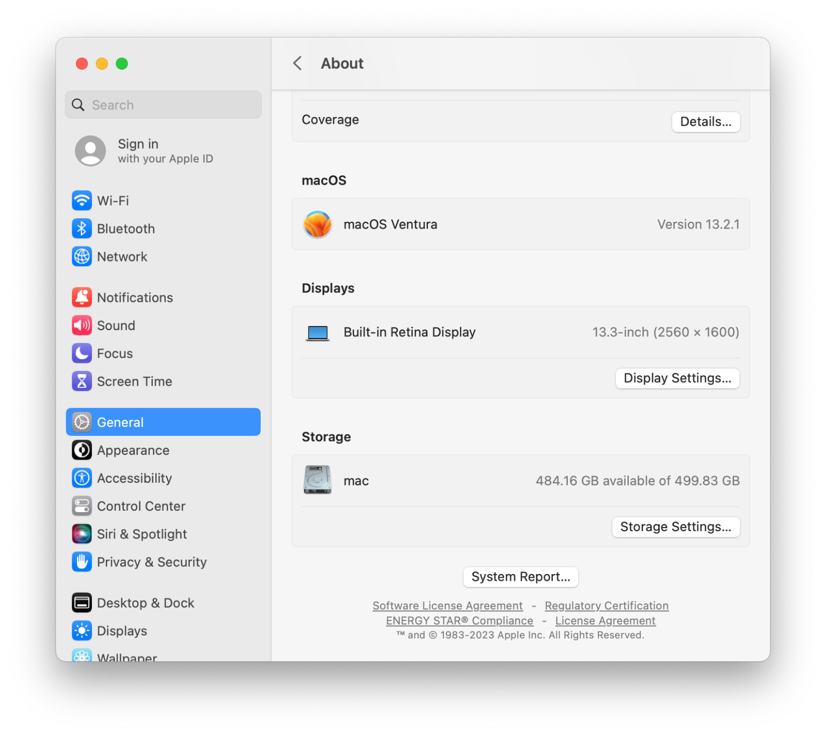This screenshot has height=735, width=826.
Task: Open the Software License Agreement link
Action: [448, 606]
